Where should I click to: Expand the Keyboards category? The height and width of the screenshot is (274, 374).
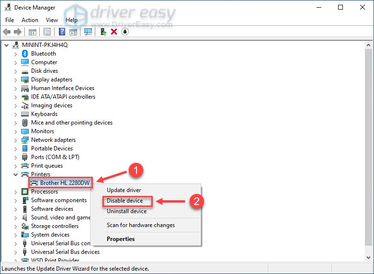pyautogui.click(x=15, y=114)
